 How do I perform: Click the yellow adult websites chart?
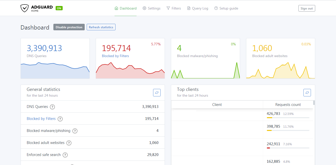tap(281, 70)
